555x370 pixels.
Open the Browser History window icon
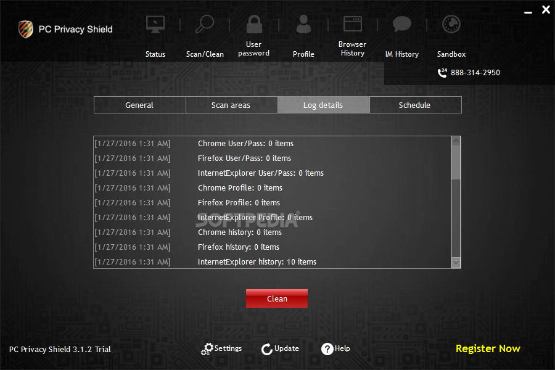353,23
